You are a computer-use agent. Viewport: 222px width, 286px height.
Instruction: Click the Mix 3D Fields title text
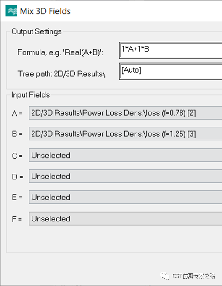pos(45,11)
